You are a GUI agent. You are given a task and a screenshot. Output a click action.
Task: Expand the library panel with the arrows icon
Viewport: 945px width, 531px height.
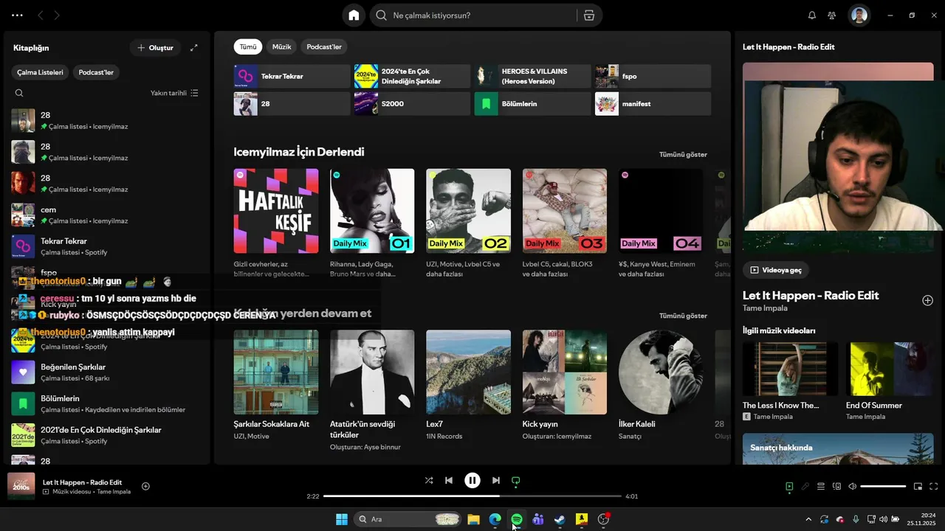tap(194, 48)
